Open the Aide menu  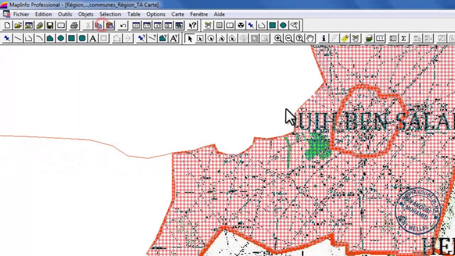(x=219, y=14)
